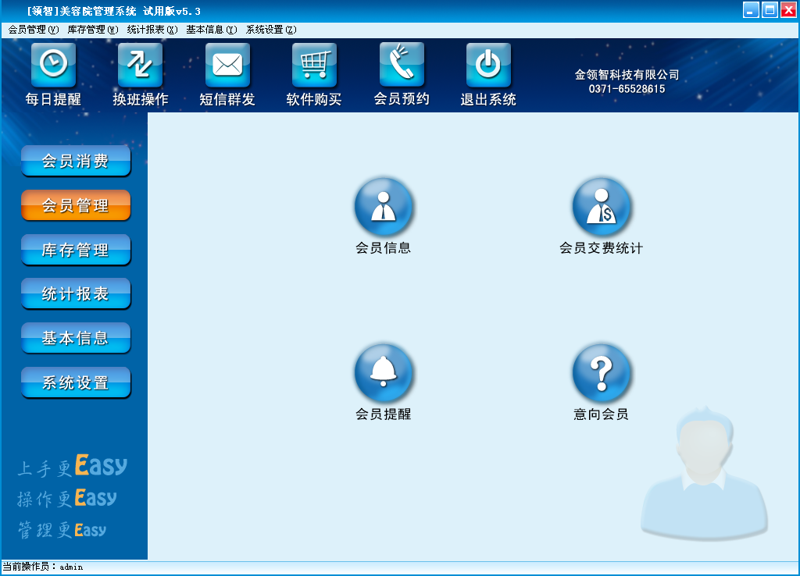This screenshot has height=576, width=800.
Task: Open the 会员信息 member info icon
Action: tap(384, 208)
